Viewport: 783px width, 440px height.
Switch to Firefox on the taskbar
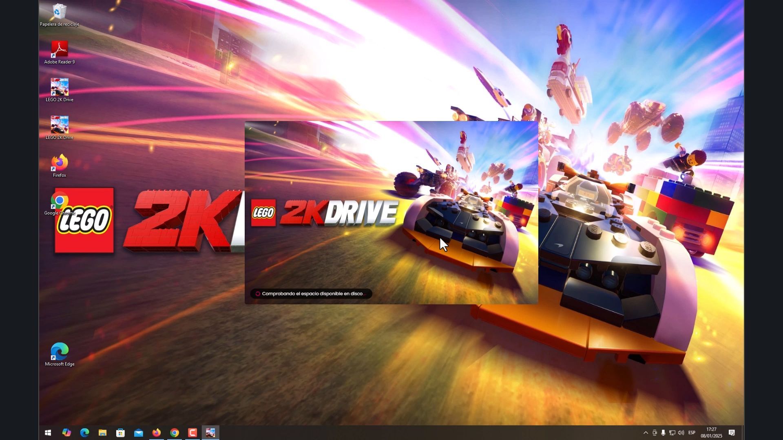[156, 433]
